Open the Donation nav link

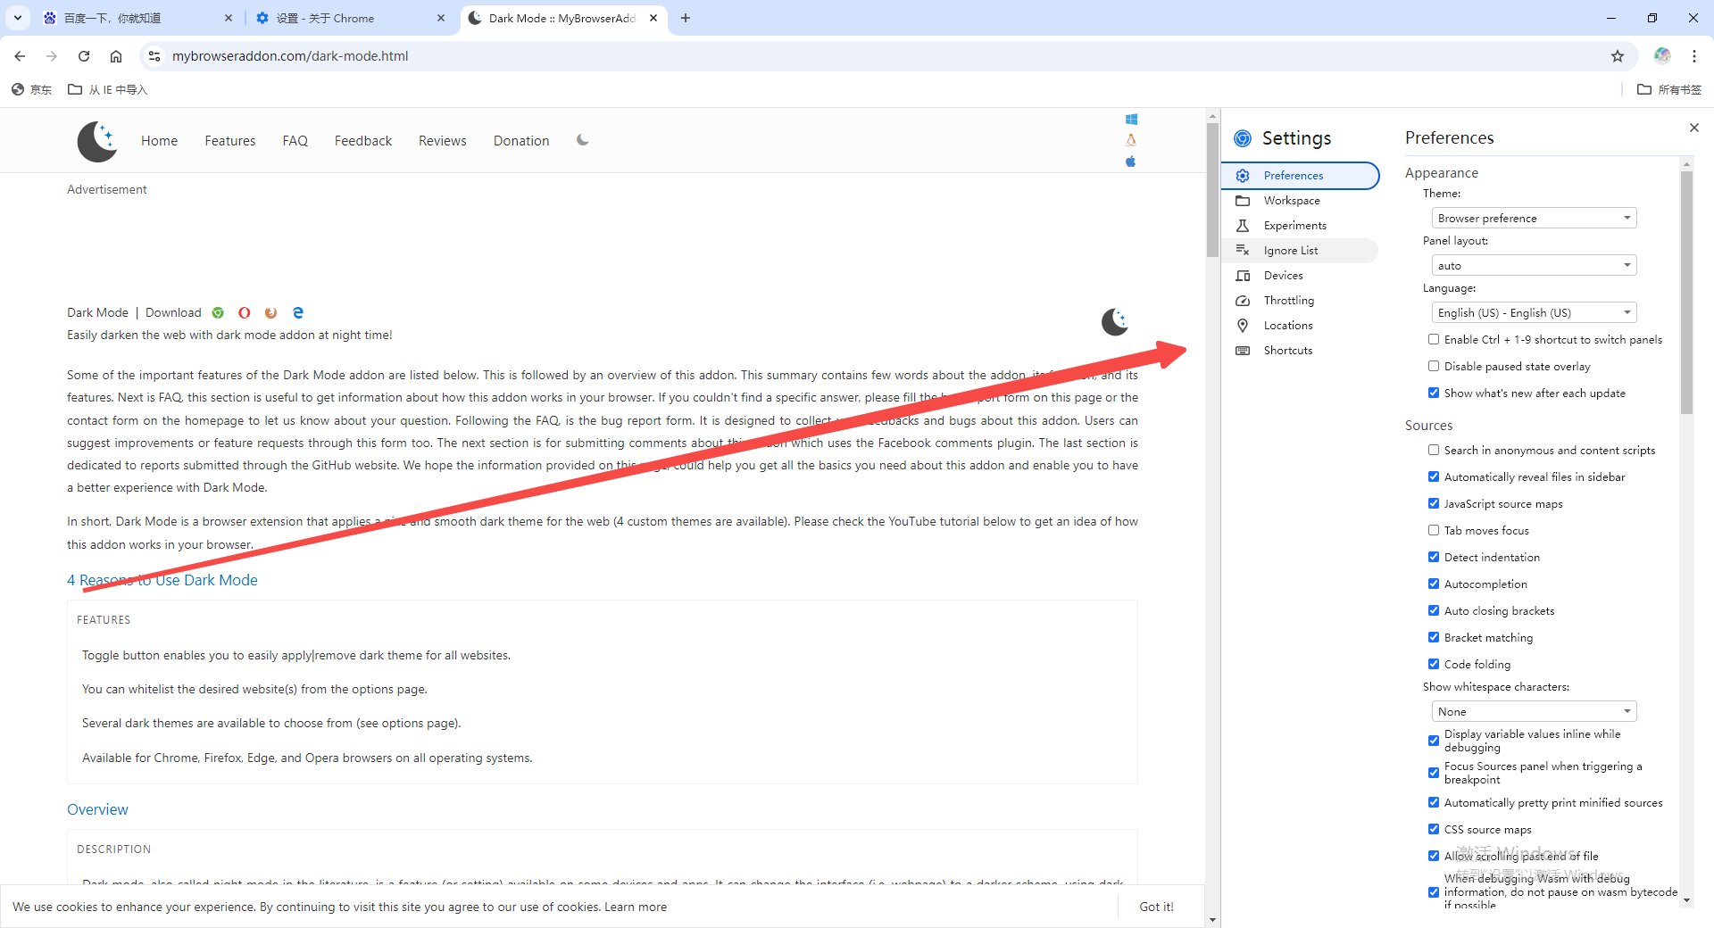[x=521, y=141]
